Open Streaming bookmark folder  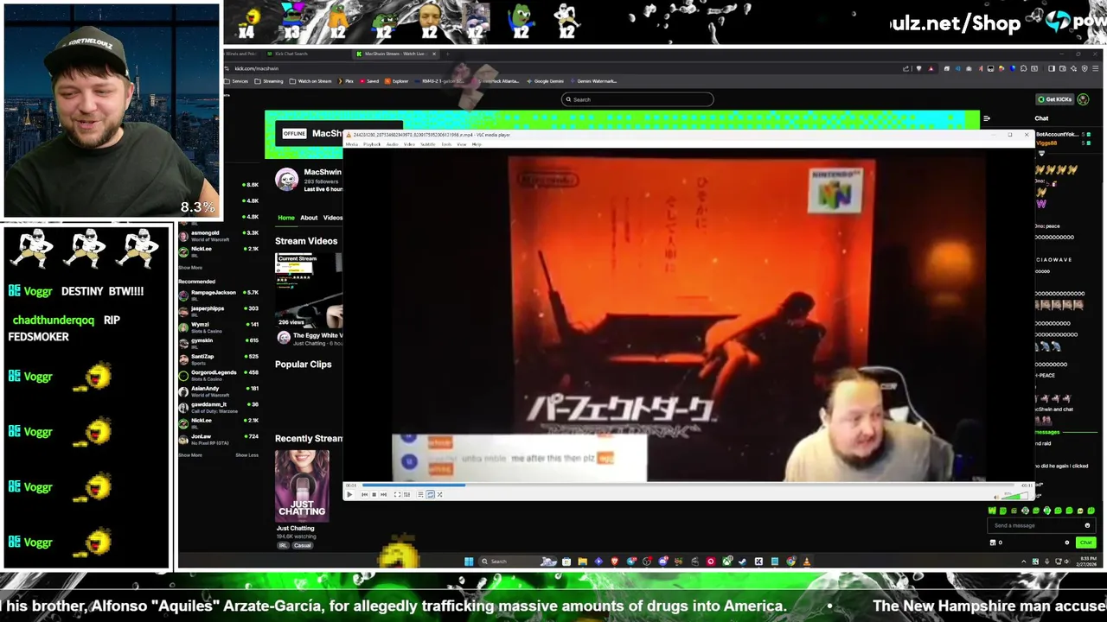pyautogui.click(x=269, y=81)
